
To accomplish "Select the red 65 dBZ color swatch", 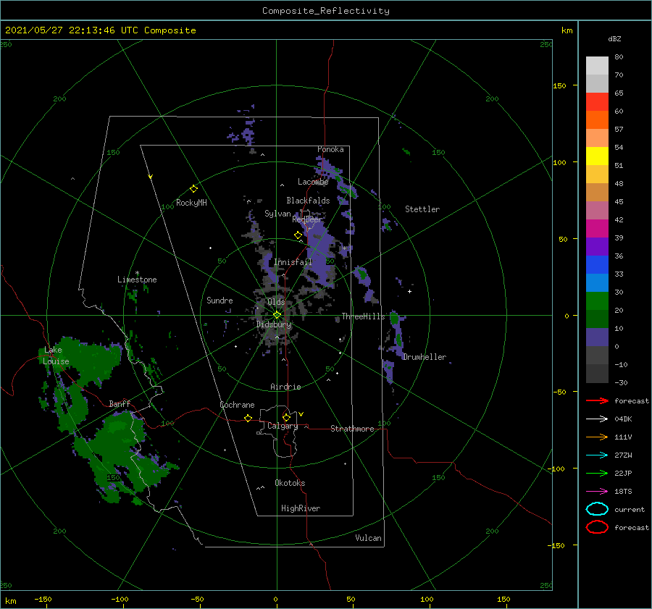I will coord(597,102).
